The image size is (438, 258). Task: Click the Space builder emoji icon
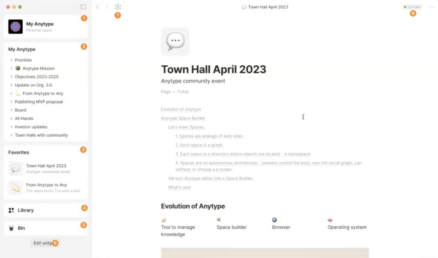click(x=219, y=220)
